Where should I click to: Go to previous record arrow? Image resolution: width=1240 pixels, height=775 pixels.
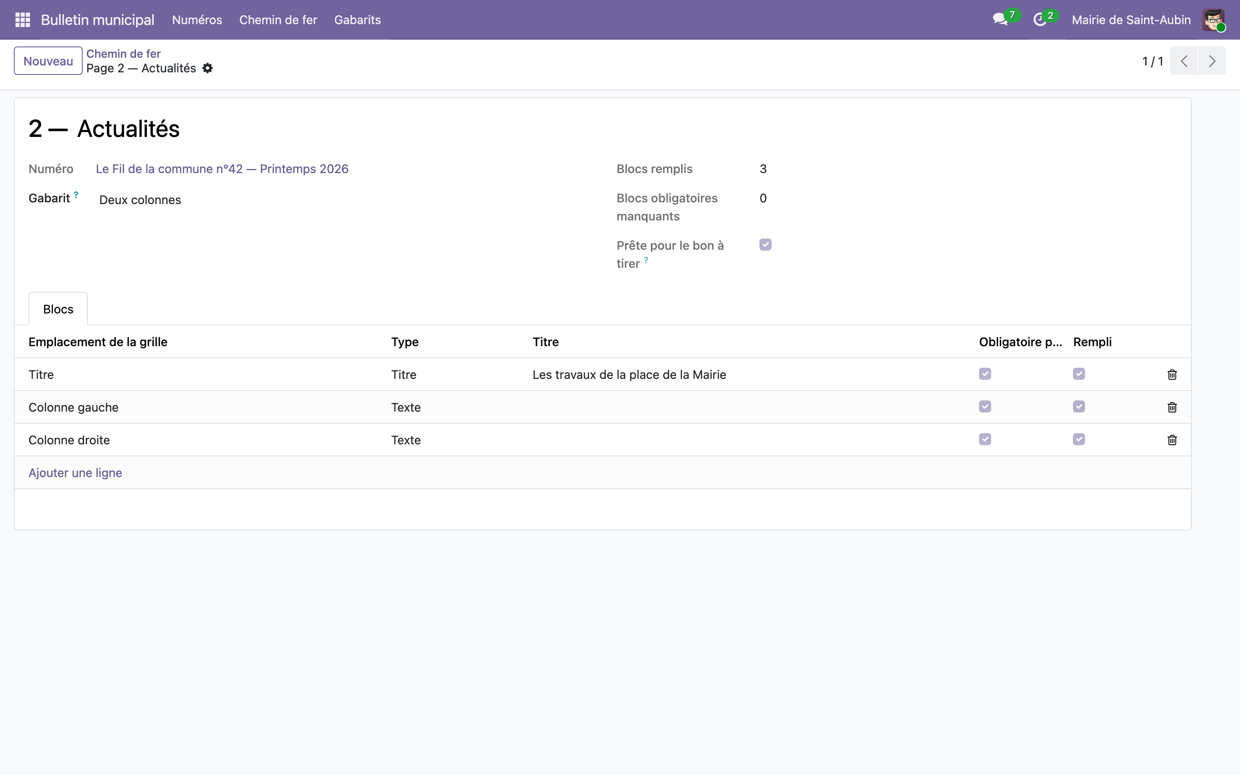(1184, 61)
